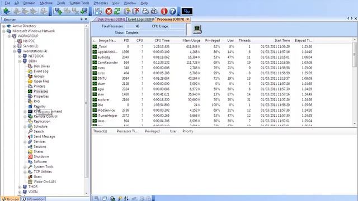Open Event Log node in tree
358x201 pixels.
click(x=41, y=71)
